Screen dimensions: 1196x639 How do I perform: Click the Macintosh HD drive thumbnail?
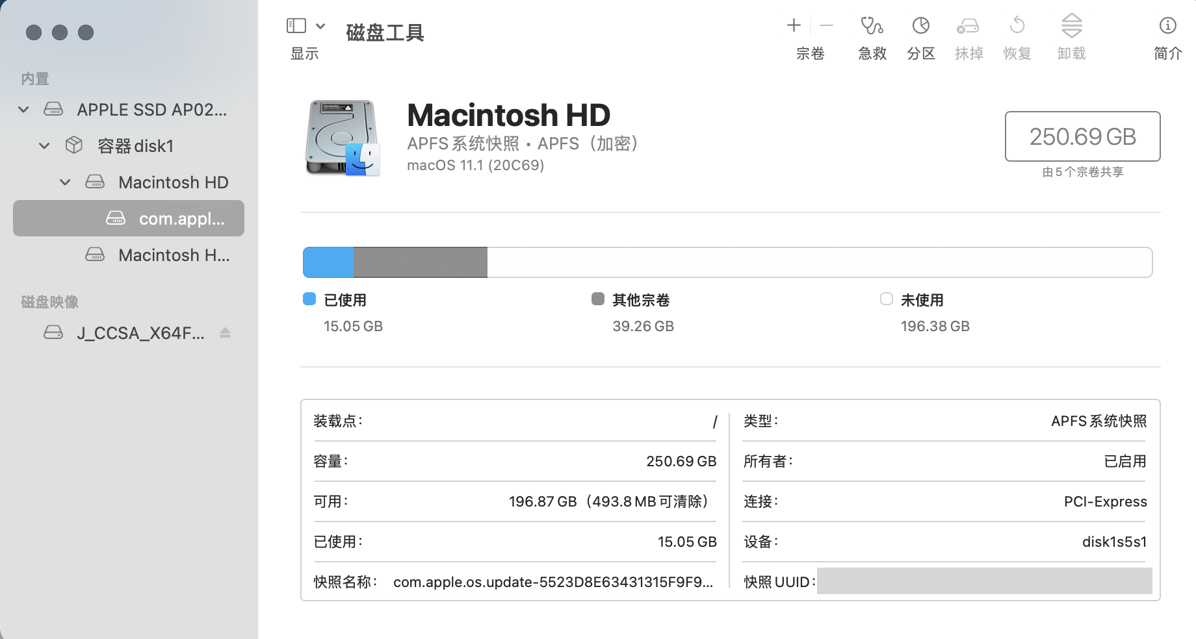tap(343, 138)
